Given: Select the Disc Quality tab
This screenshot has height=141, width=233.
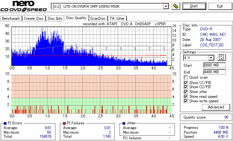Looking at the screenshot, I should click(x=76, y=18).
